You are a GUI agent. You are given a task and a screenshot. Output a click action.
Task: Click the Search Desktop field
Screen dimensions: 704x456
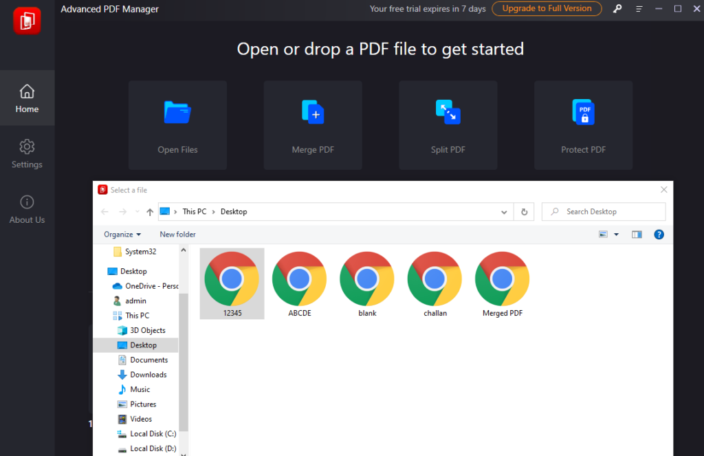[604, 212]
